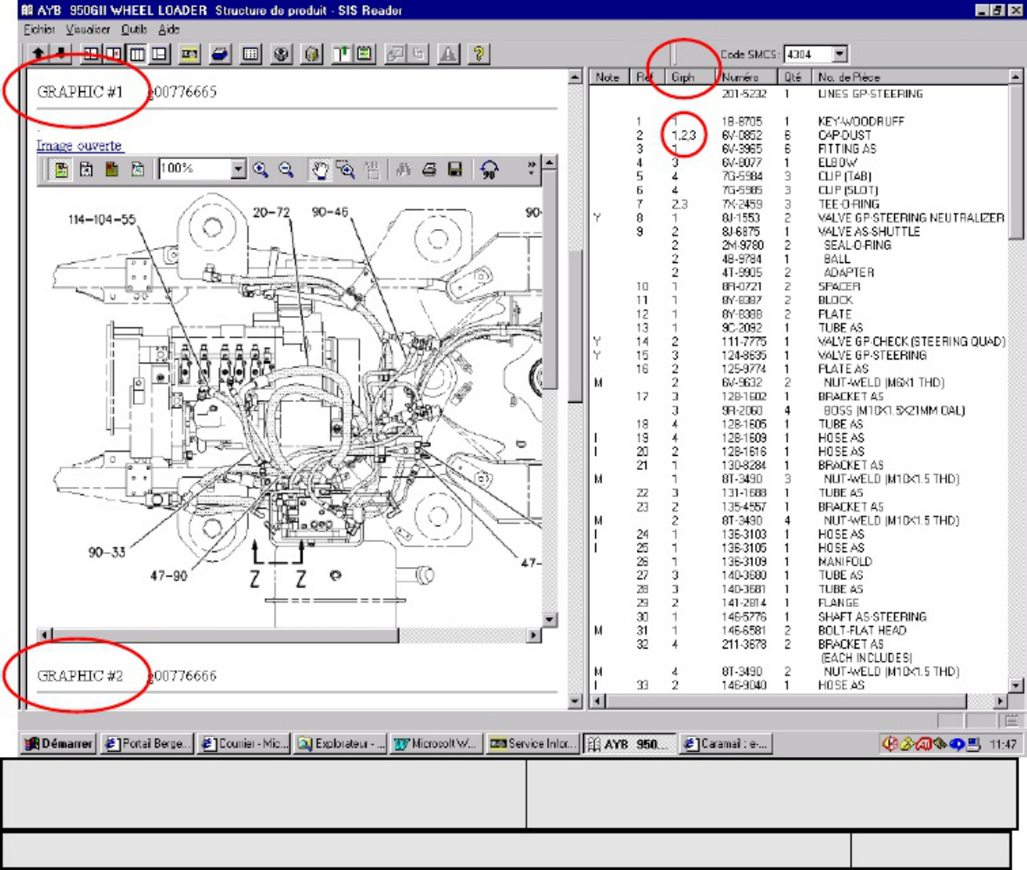Select the LINES GP-STEERING header row

point(798,94)
